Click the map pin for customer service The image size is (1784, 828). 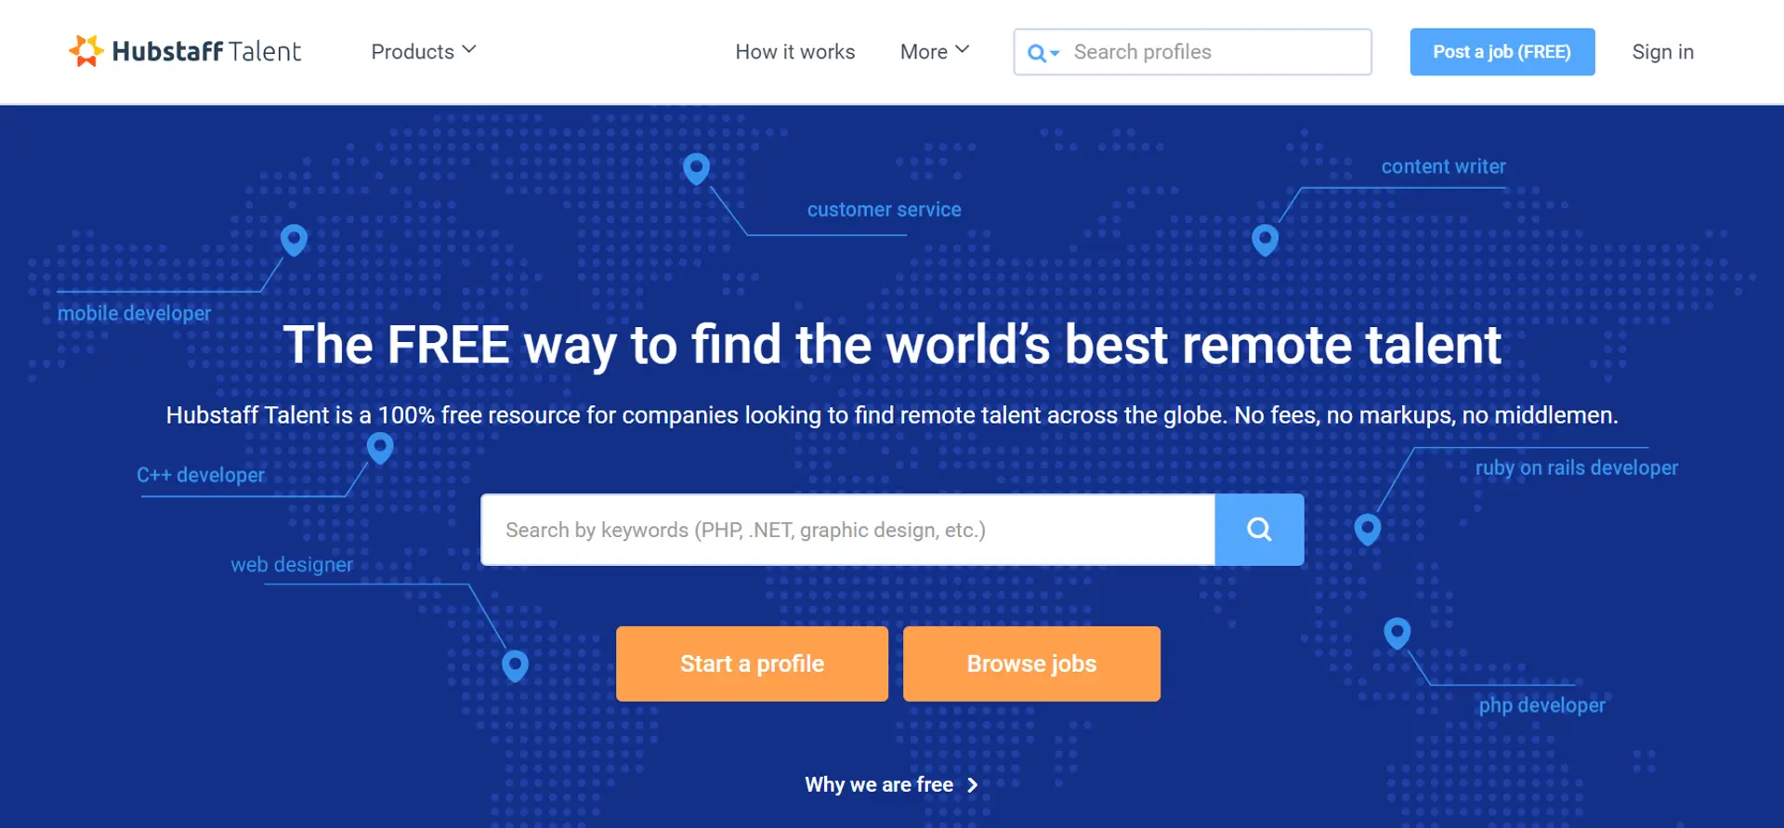(x=696, y=168)
